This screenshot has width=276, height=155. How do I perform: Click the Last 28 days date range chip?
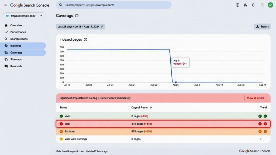coord(80,27)
